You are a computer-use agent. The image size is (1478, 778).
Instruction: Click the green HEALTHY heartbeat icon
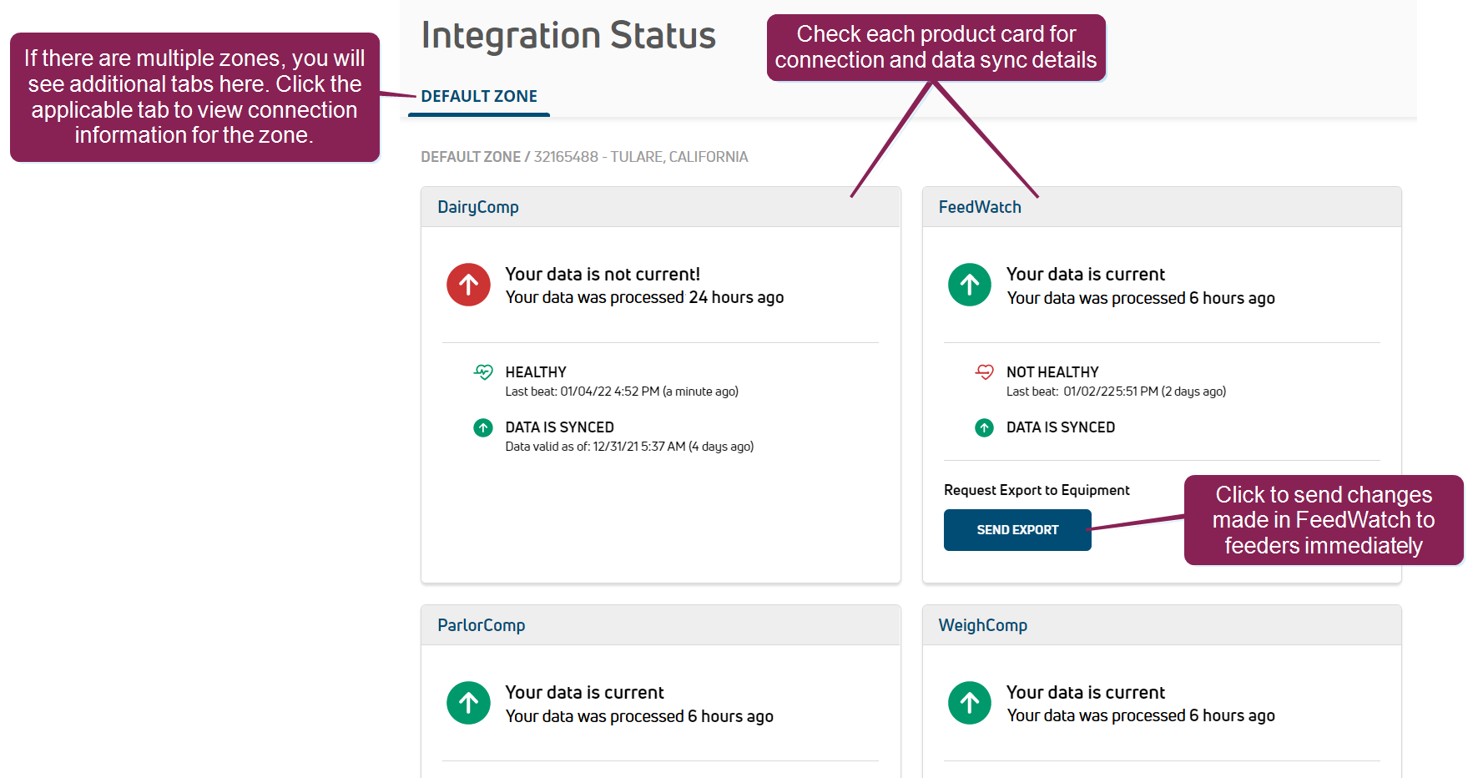[x=483, y=372]
